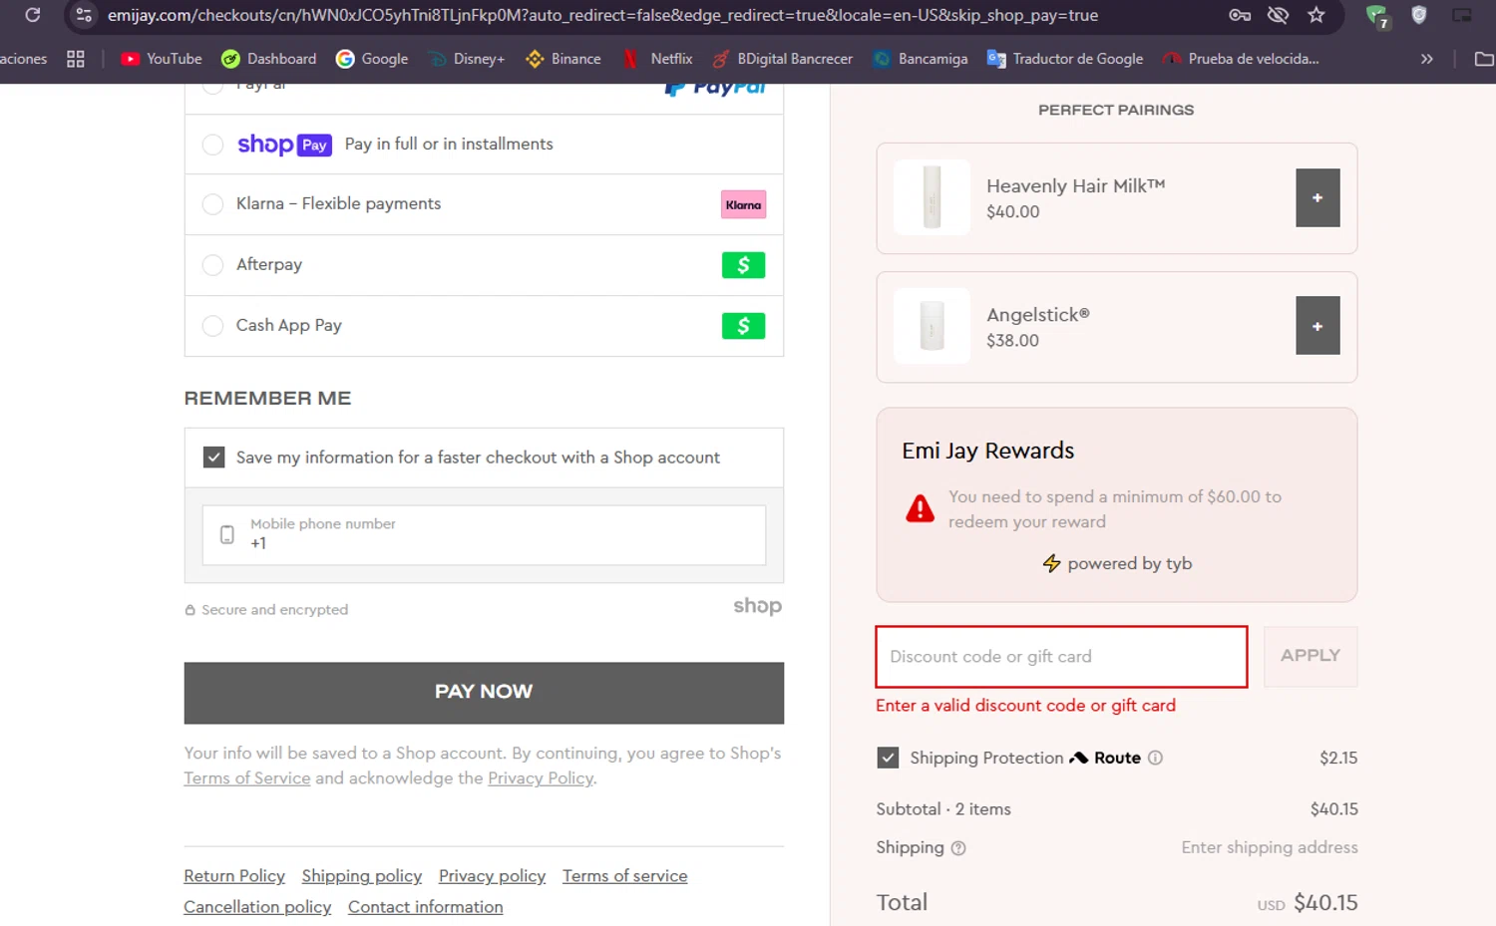Open the all bookmarks folder icon

click(x=1484, y=59)
